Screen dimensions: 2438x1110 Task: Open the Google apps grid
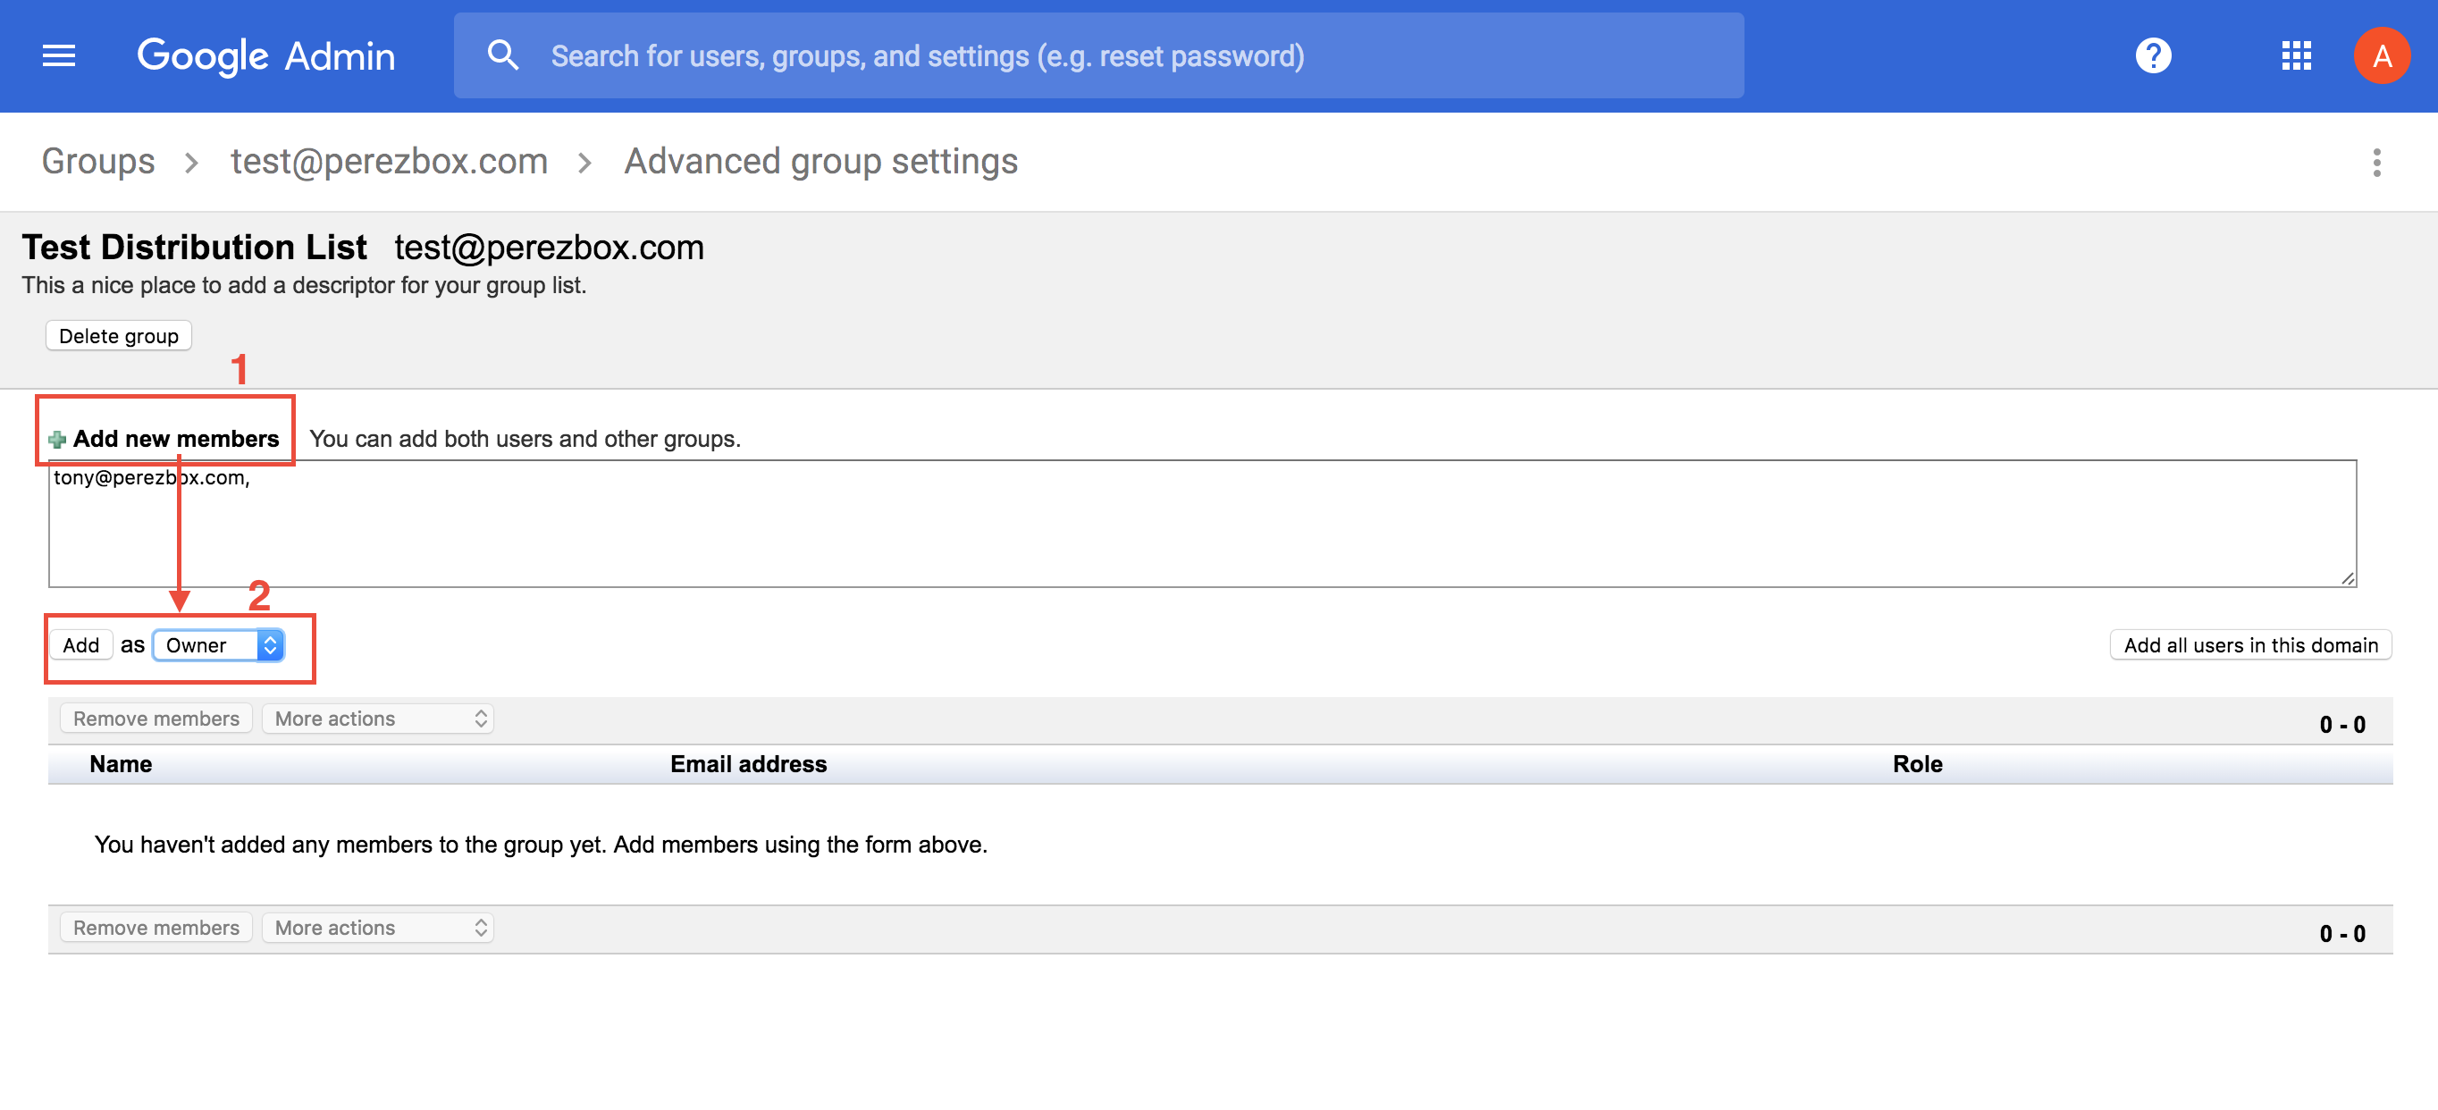click(x=2296, y=55)
